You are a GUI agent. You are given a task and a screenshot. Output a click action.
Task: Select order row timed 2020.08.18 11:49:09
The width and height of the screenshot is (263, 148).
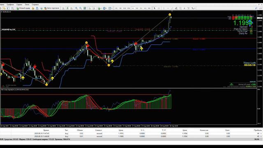click(131, 136)
